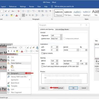Clear All Formatting icon in ribbon
The width and height of the screenshot is (99, 99).
click(x=18, y=11)
